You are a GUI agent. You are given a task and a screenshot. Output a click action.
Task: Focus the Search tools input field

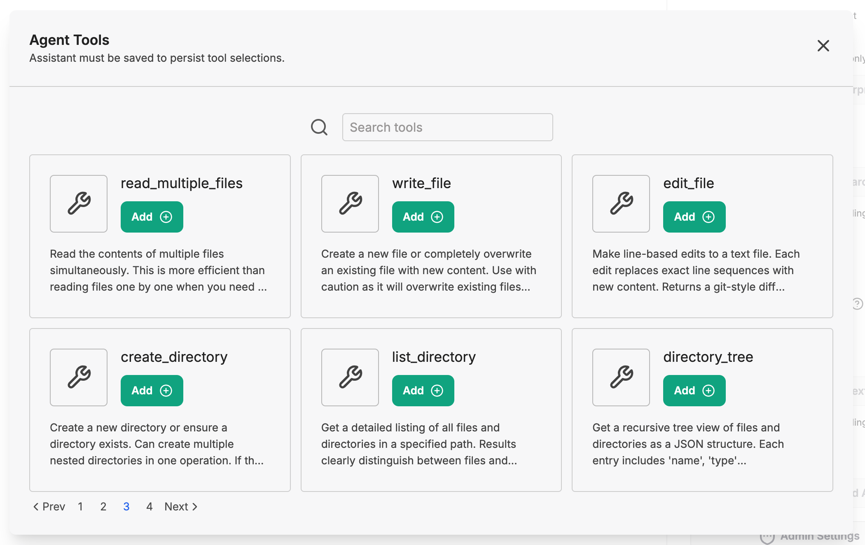[x=447, y=127]
